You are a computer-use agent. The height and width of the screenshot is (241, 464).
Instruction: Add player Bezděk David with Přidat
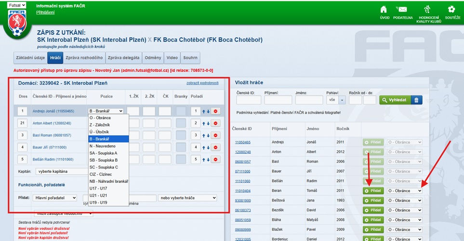tap(373, 210)
